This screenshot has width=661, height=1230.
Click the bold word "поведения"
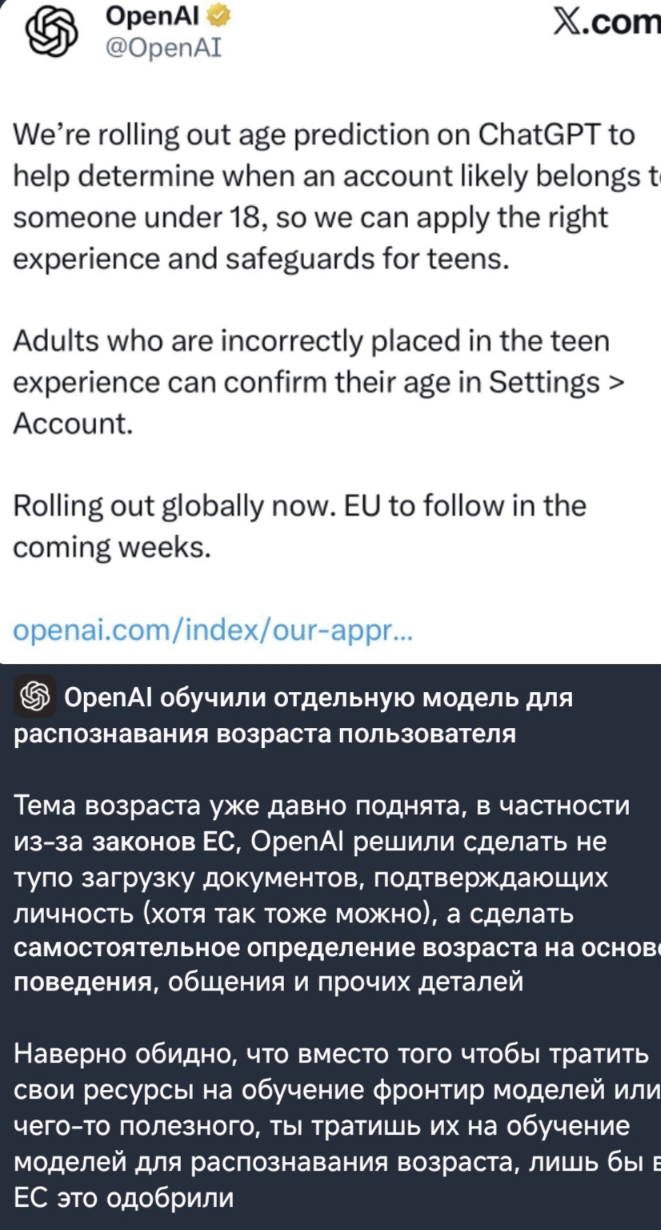[x=83, y=983]
